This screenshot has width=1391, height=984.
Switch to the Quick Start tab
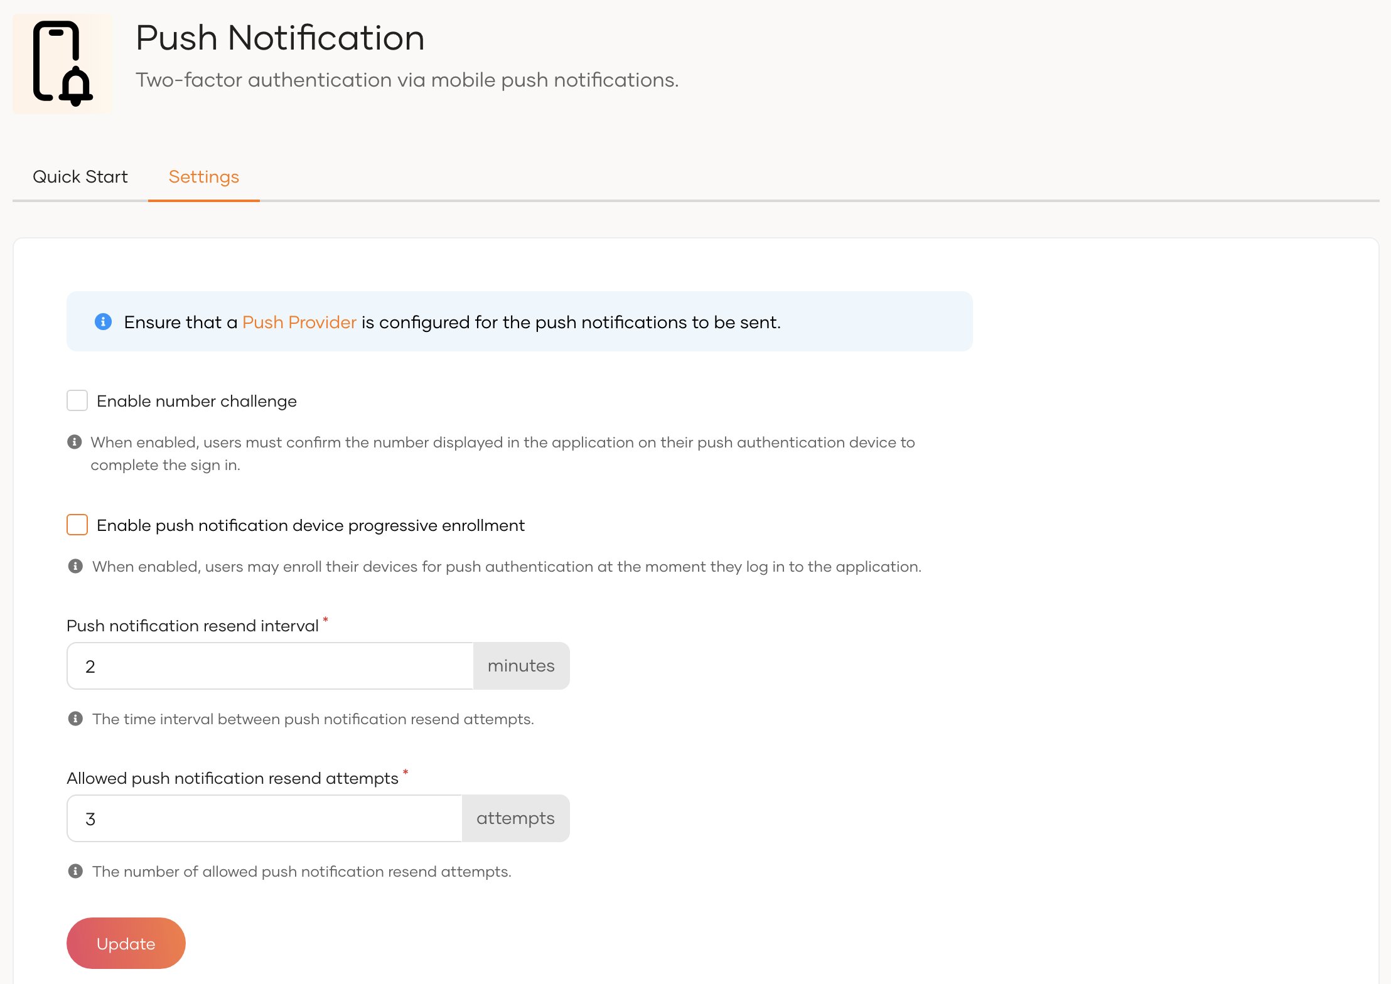click(80, 177)
